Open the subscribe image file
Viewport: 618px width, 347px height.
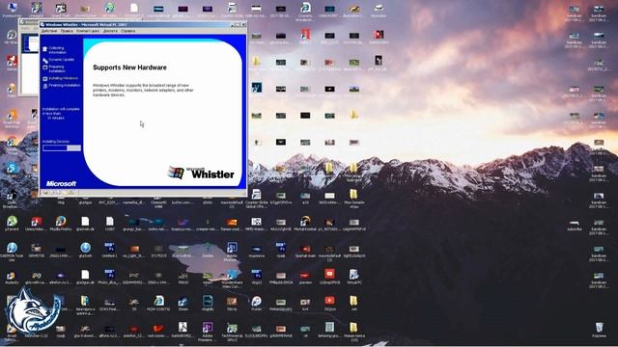pos(575,225)
